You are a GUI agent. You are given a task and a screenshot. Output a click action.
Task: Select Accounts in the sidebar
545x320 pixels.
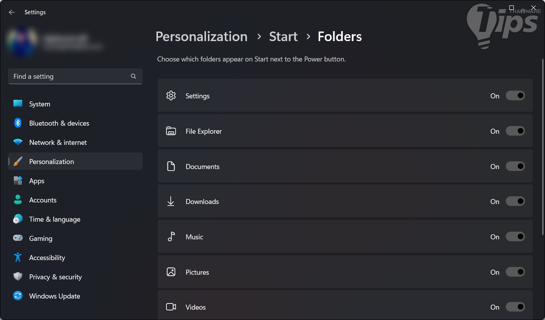click(x=43, y=200)
